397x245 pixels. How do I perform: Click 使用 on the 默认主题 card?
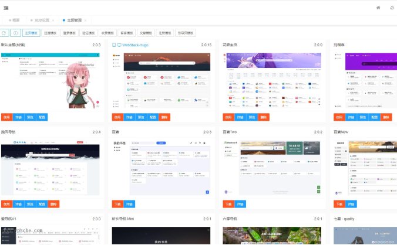click(7, 117)
